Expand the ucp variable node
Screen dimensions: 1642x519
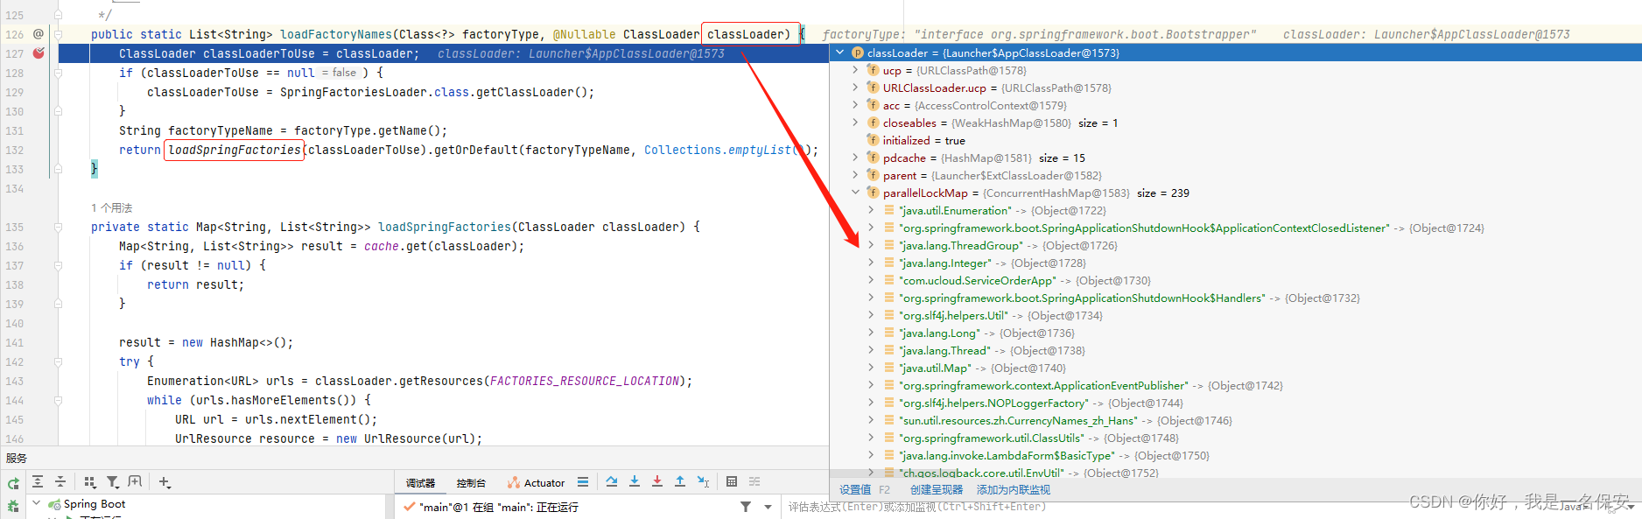856,70
